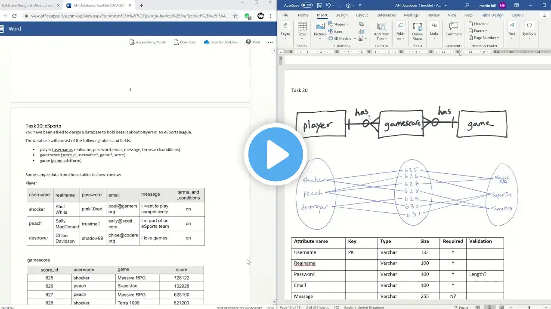Select Print Layout view in status bar
Viewport: 551px width, 309px height.
coord(489,307)
